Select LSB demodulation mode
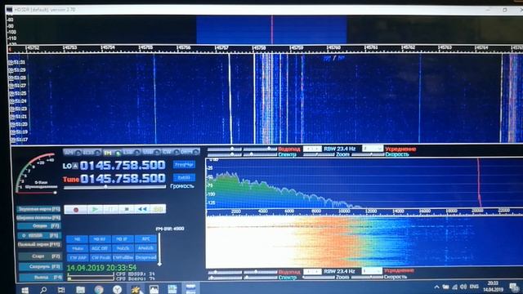Viewport: 523px width, 294px height. coord(132,153)
